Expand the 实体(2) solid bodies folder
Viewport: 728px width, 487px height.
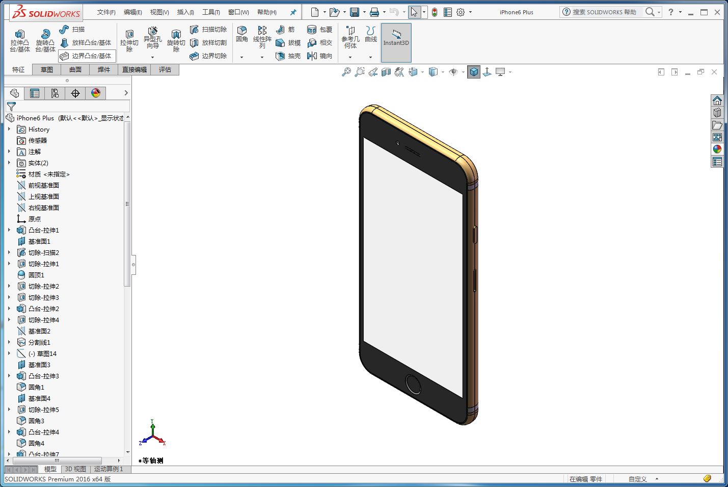9,163
